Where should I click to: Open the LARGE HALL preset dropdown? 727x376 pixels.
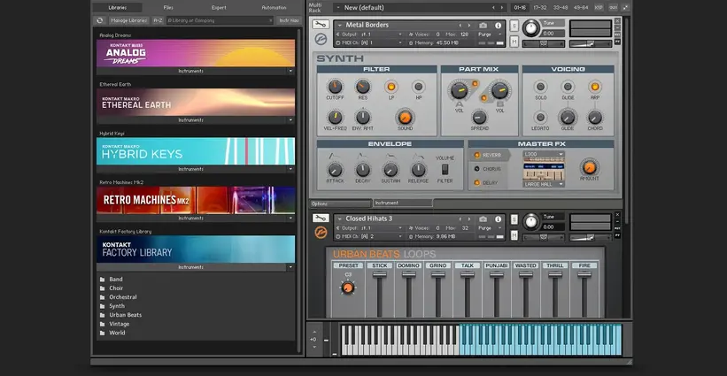(544, 184)
